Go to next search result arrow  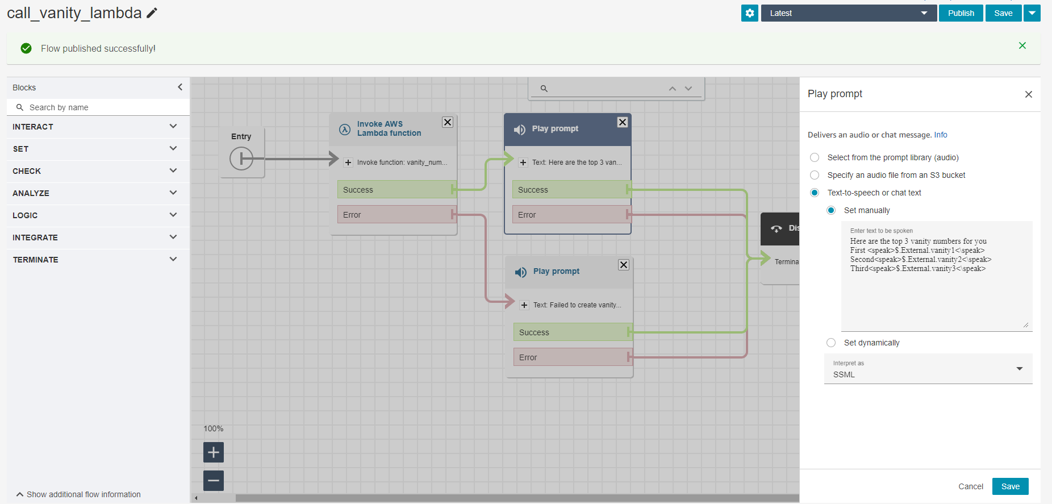pos(688,89)
